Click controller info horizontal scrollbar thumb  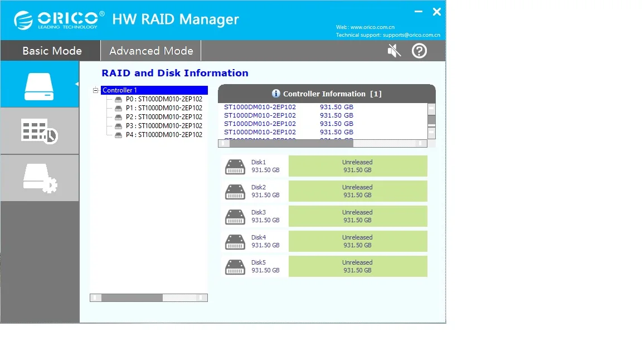tap(291, 143)
